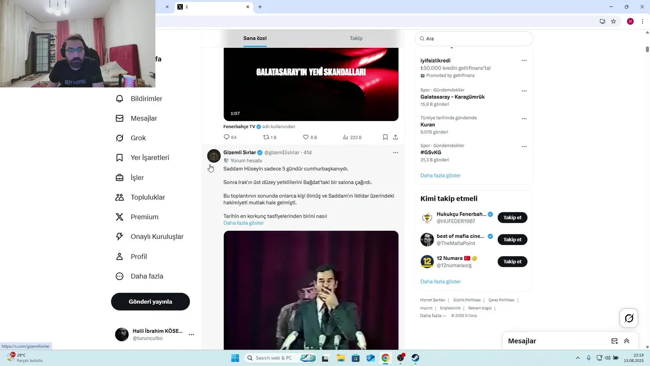Screen dimensions: 650x366
Task: Open Steam from the taskbar
Action: pyautogui.click(x=415, y=358)
